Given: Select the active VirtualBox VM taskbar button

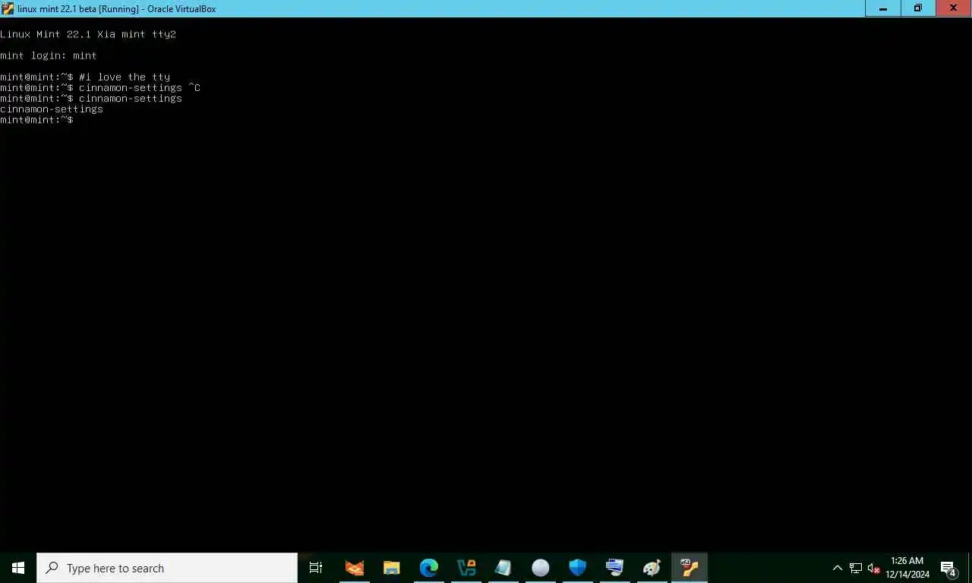Looking at the screenshot, I should (x=690, y=568).
